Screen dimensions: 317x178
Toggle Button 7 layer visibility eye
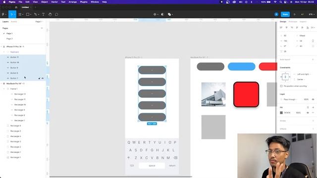43,78
